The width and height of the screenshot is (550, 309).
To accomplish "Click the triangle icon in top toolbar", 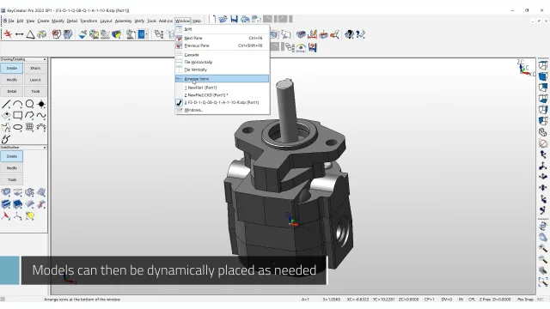I will pos(31,34).
